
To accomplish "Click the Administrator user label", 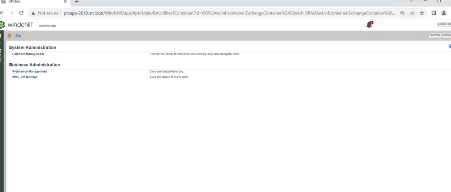I will pos(48,26).
